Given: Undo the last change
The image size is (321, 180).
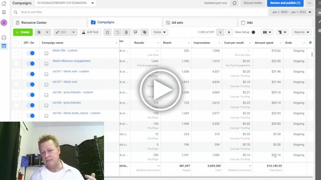Looking at the screenshot, I should 117,32.
